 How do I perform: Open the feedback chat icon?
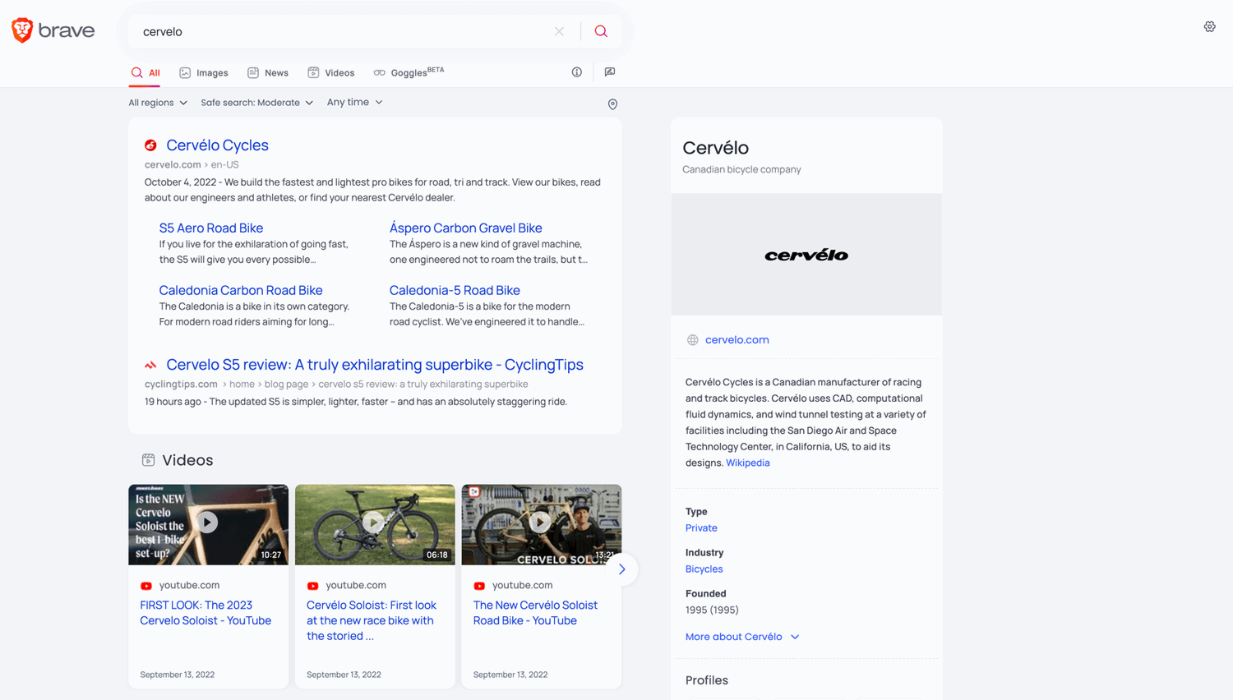610,72
